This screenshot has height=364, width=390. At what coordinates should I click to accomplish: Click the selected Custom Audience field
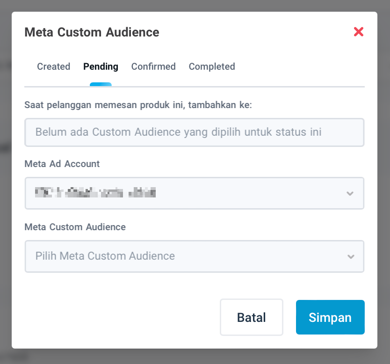195,132
